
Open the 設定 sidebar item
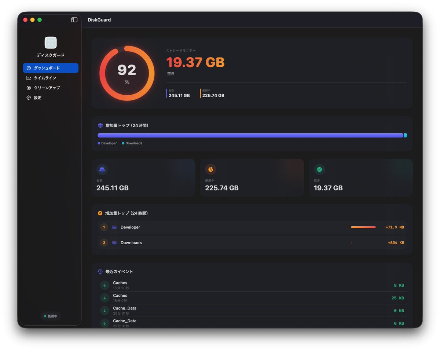(x=51, y=98)
